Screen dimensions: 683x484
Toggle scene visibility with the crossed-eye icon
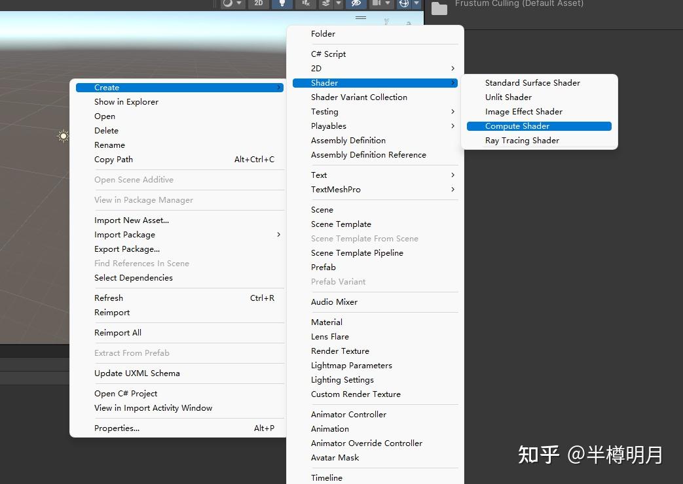tap(357, 4)
